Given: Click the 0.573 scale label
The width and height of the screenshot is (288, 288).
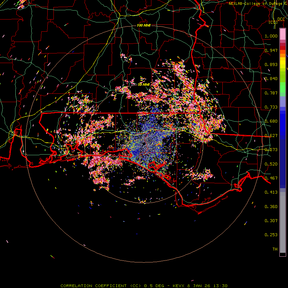Looking at the screenshot, I should 271,150.
